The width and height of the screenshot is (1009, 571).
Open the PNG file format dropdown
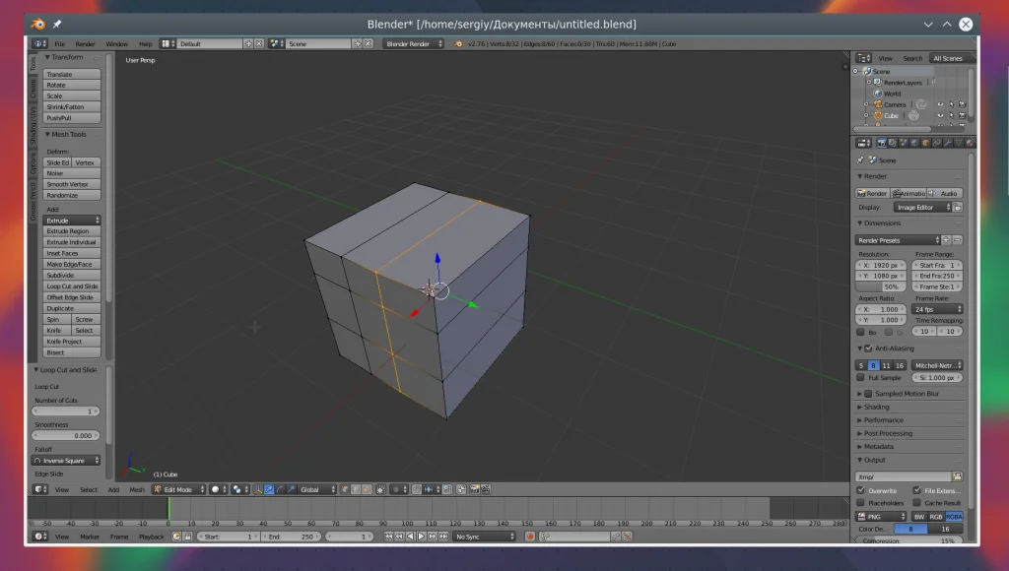881,516
